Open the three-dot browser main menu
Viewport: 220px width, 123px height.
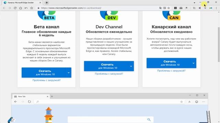coord(216,8)
